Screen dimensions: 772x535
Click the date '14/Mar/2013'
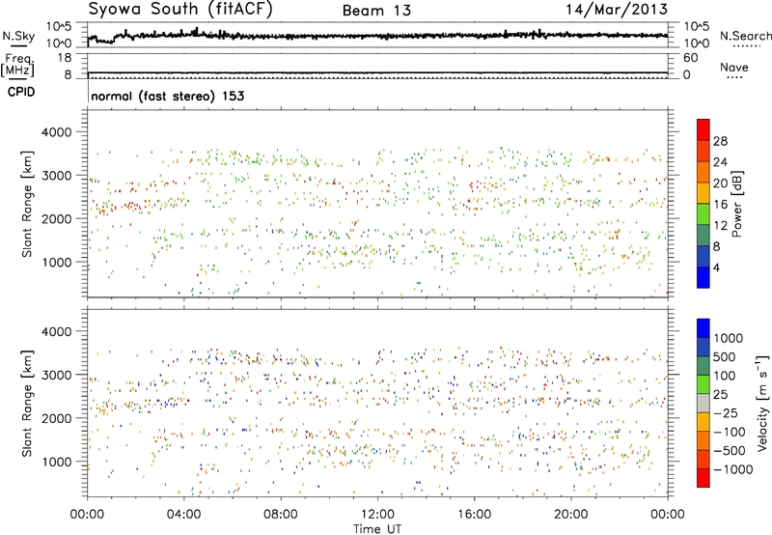click(617, 10)
